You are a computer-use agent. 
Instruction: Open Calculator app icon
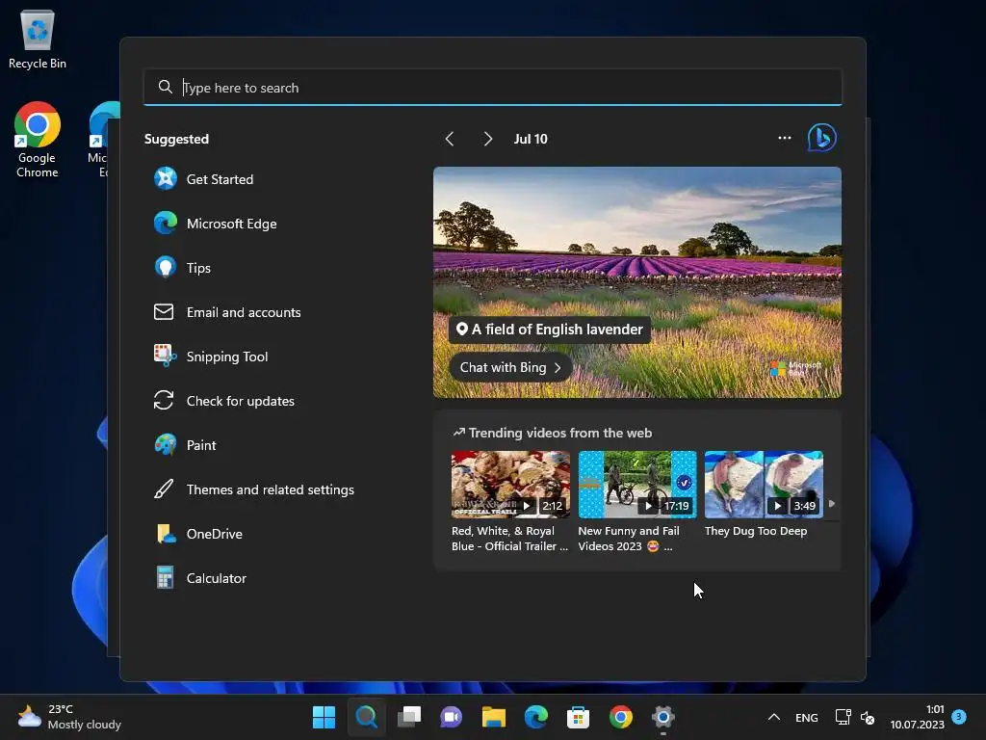pyautogui.click(x=165, y=578)
